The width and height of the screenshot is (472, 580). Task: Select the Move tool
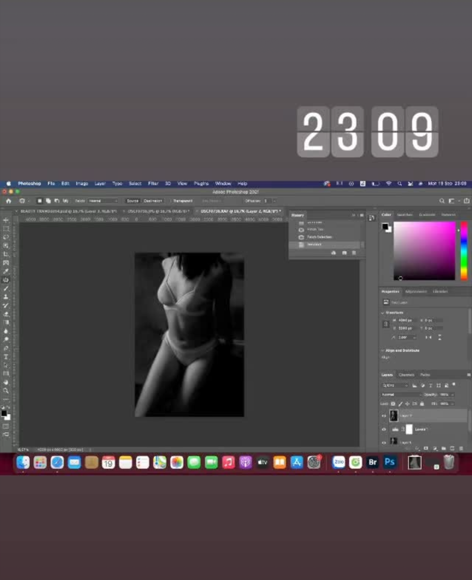pyautogui.click(x=6, y=220)
